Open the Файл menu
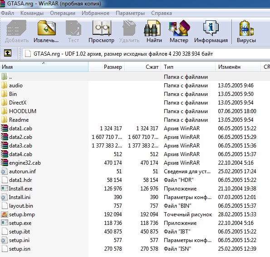This screenshot has width=270, height=257. 7,13
